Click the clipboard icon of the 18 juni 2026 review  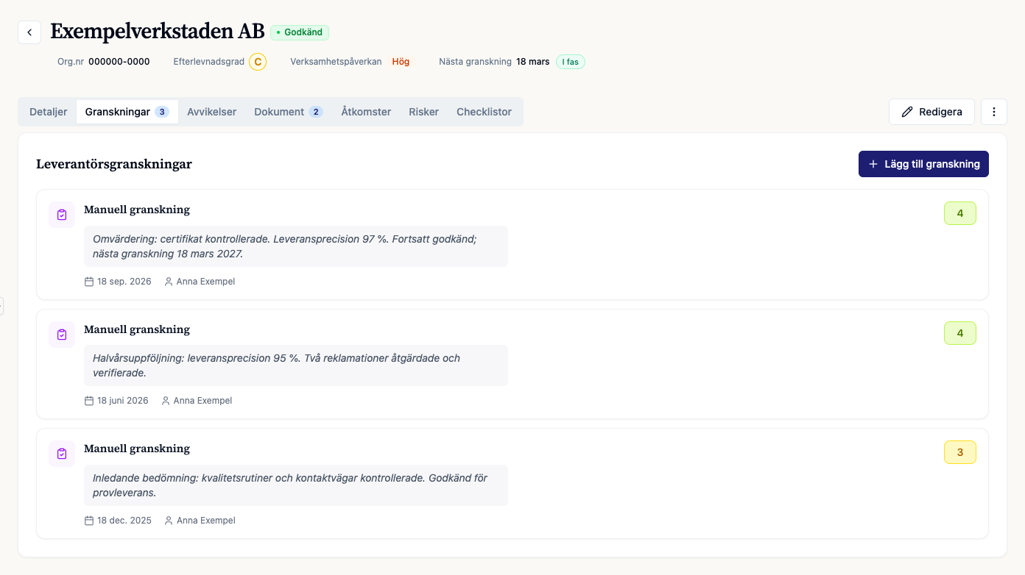(x=62, y=335)
